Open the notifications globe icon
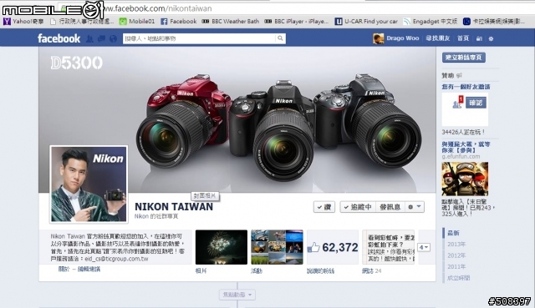The height and width of the screenshot is (308, 535). coord(114,38)
